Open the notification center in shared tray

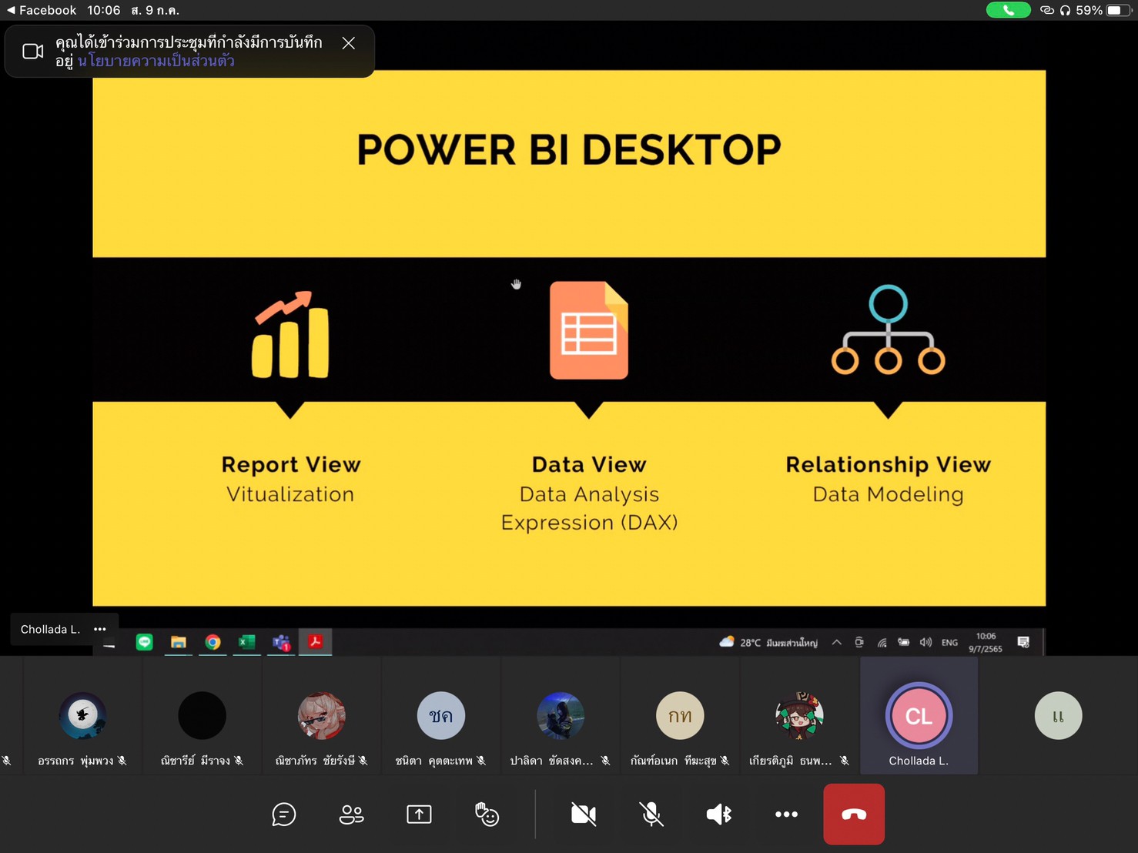tap(1023, 642)
